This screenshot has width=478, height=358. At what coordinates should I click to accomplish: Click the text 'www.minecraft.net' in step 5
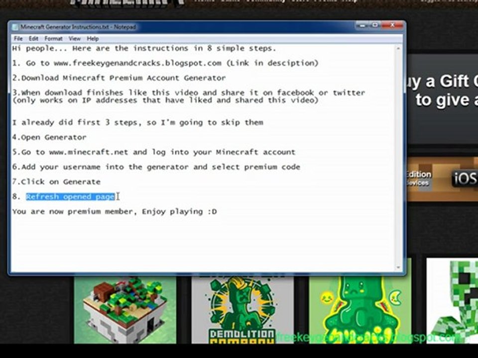click(x=89, y=152)
